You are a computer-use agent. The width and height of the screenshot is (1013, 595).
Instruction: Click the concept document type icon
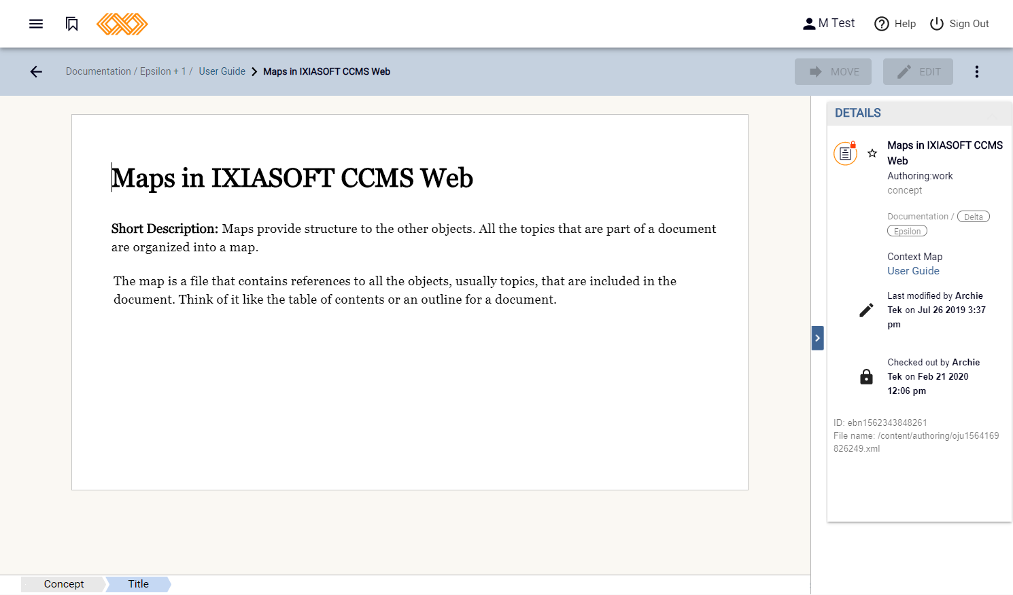845,154
